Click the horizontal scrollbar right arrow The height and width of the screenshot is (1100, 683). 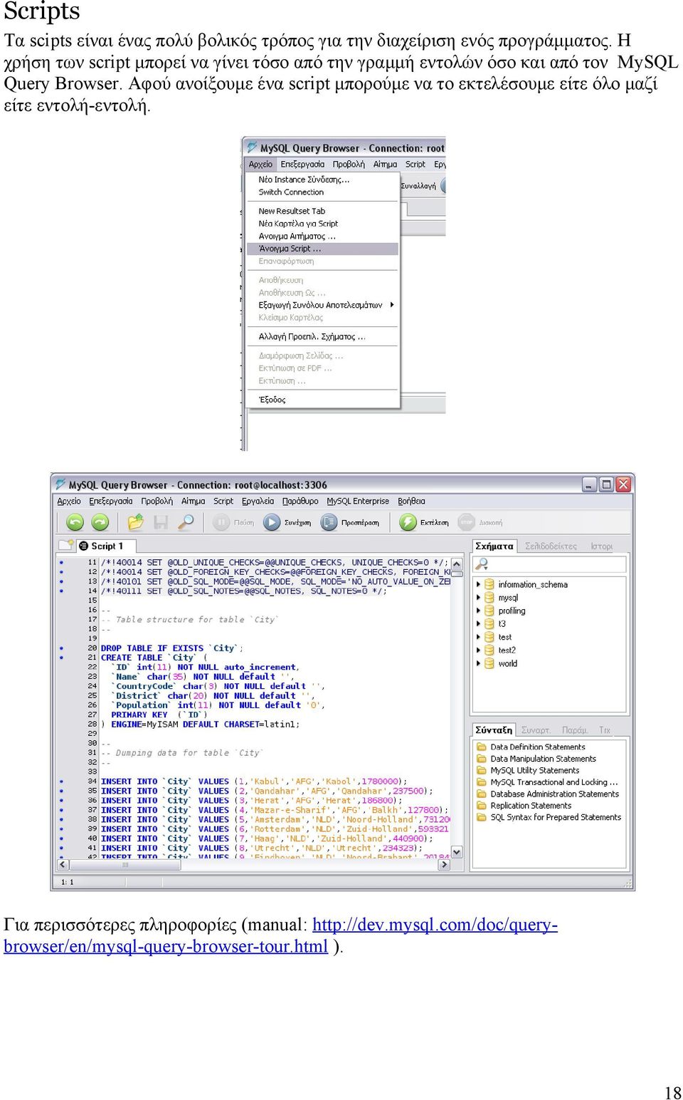pos(444,864)
